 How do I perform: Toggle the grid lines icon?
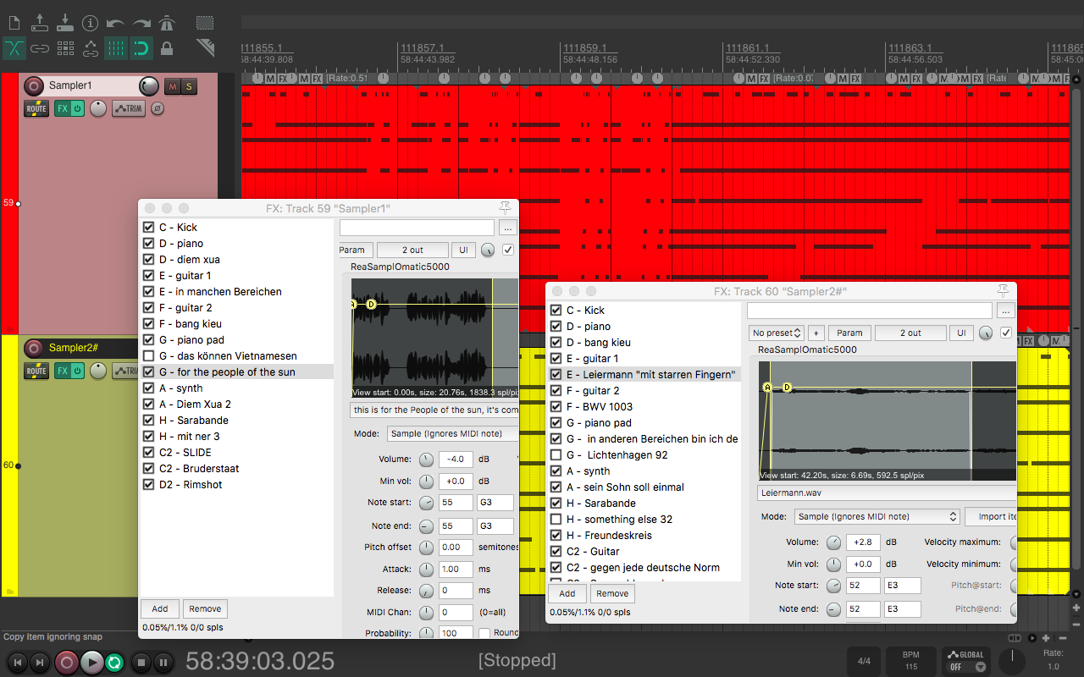[x=115, y=48]
